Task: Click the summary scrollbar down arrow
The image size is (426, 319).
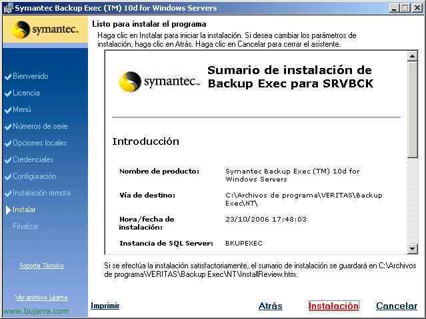Action: click(x=412, y=248)
